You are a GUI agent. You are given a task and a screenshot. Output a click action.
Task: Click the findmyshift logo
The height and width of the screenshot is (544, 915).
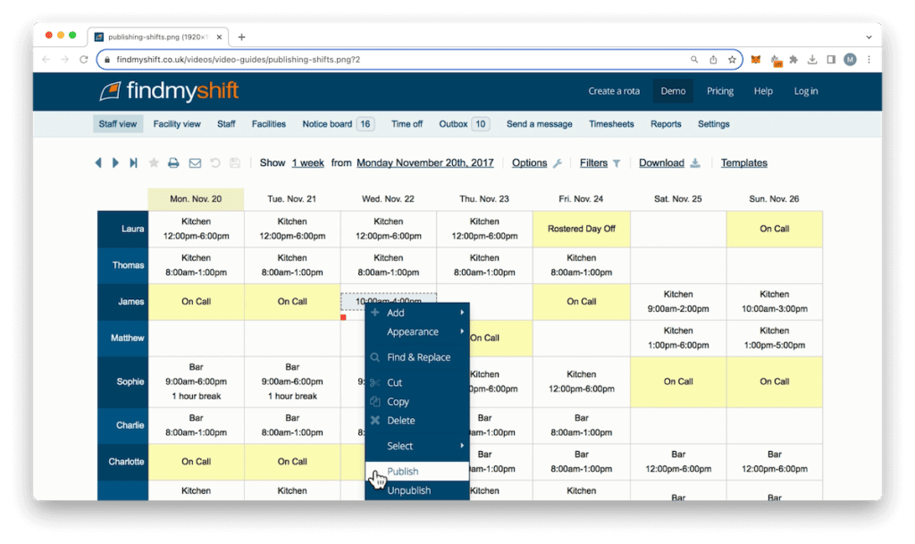point(169,91)
